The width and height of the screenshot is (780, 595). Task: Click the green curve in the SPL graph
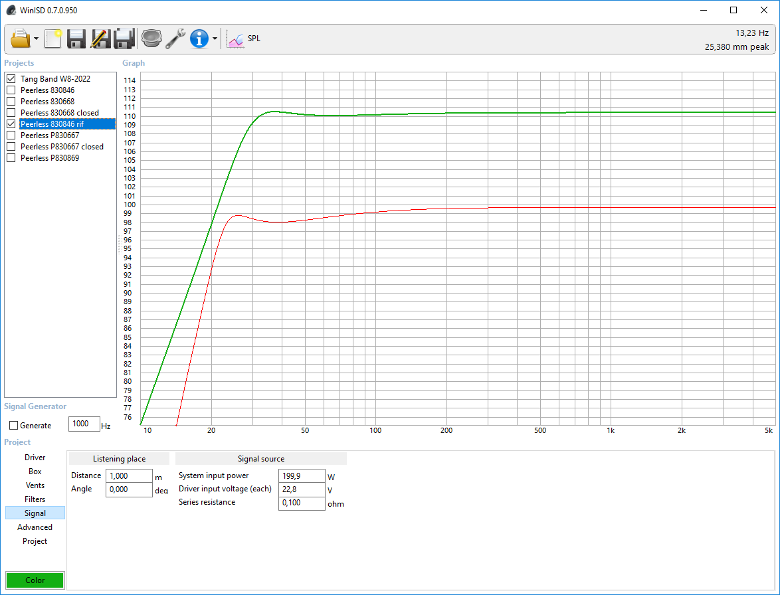[x=448, y=114]
